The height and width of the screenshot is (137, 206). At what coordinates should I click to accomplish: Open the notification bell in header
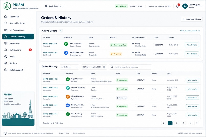point(177,6)
